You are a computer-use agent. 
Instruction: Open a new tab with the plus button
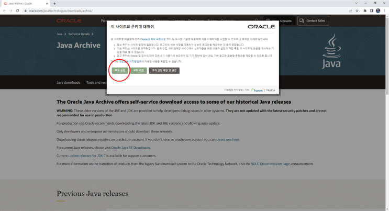54,4
